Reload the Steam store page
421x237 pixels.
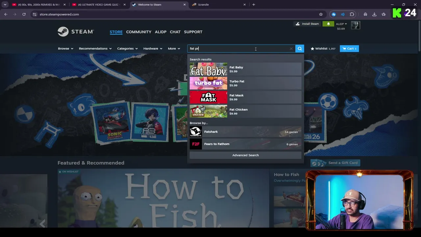(24, 14)
